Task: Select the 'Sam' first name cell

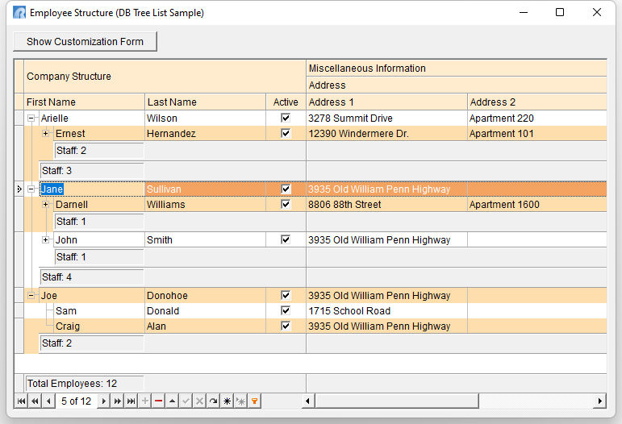Action: pos(99,310)
